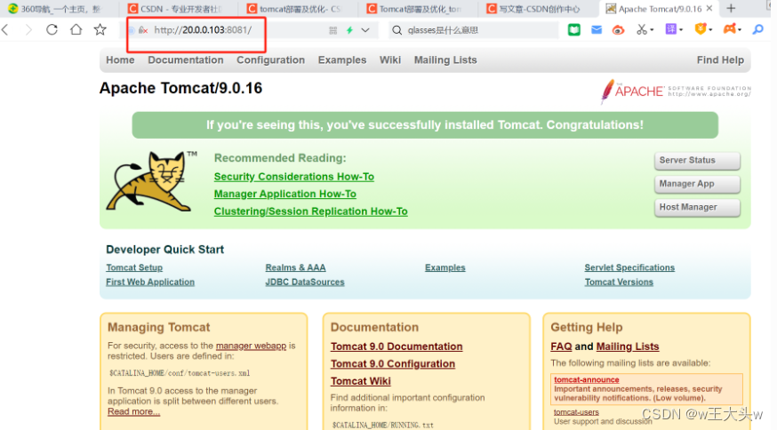Open the Servlet Specifications link
The height and width of the screenshot is (430, 777).
[629, 267]
